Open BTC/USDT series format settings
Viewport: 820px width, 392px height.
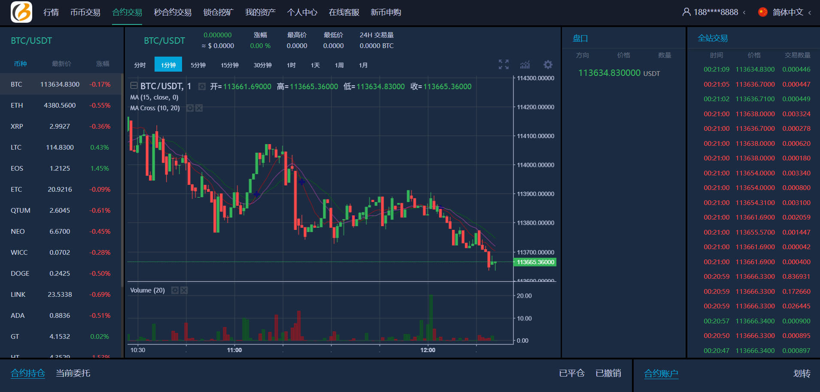pos(202,87)
